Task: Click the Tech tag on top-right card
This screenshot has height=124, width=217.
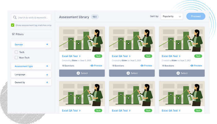Action: pyautogui.click(x=198, y=56)
